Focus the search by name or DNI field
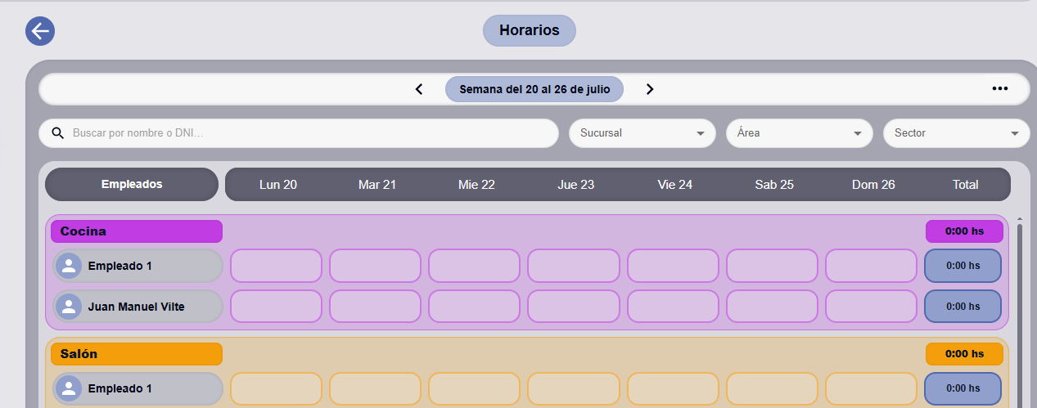1037x408 pixels. 299,133
